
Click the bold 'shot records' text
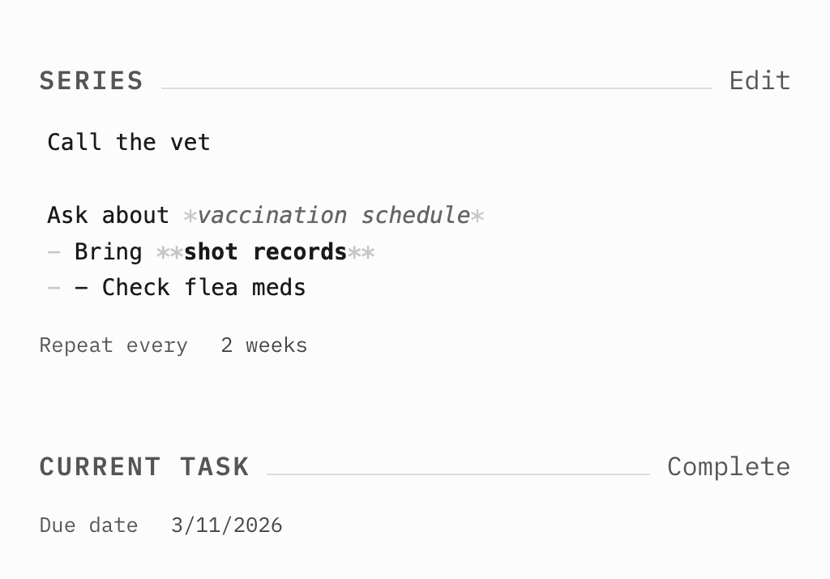click(265, 251)
